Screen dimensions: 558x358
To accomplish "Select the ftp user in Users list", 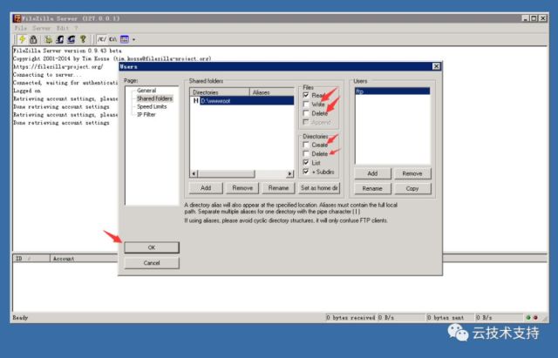I will click(392, 91).
